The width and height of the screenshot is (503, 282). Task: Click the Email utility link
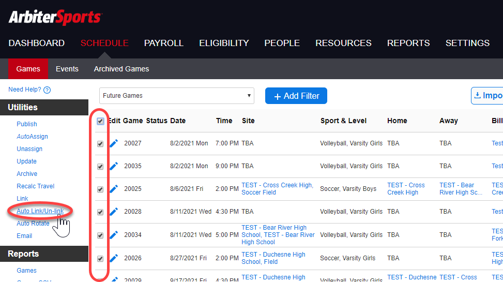tap(24, 236)
